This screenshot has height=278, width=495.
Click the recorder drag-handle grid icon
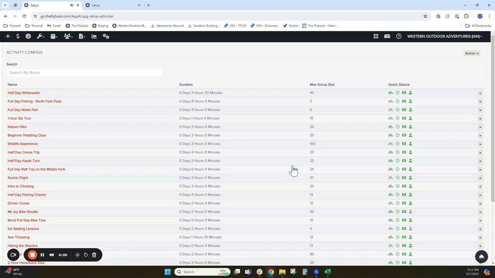pos(77,255)
